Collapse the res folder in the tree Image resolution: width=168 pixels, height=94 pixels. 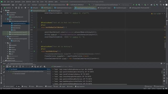pos(6,43)
